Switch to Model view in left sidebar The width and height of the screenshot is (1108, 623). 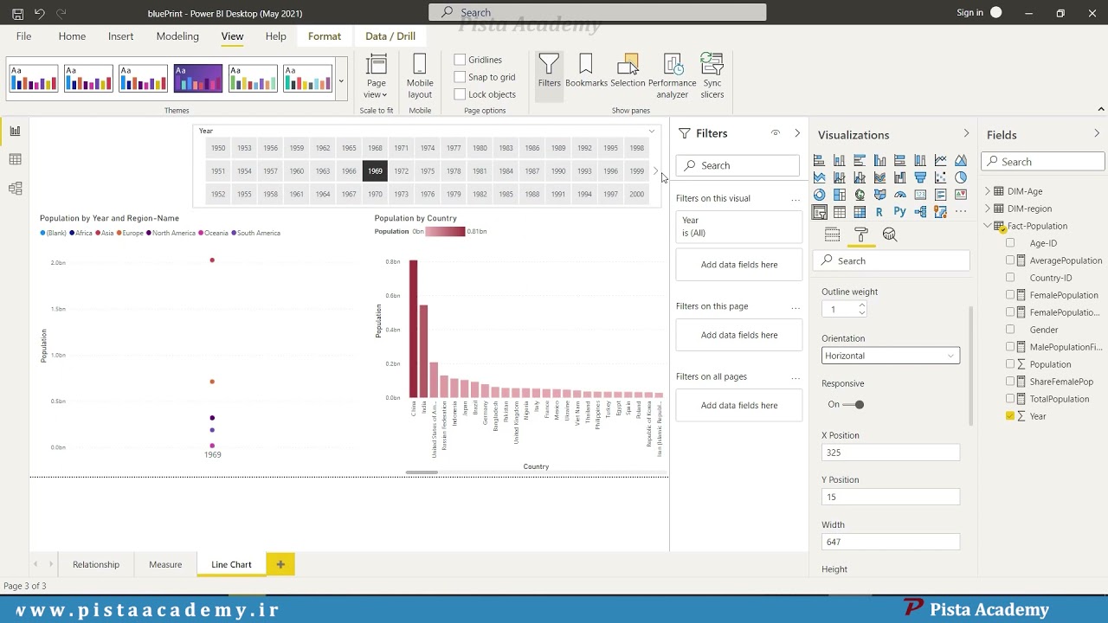(x=15, y=188)
